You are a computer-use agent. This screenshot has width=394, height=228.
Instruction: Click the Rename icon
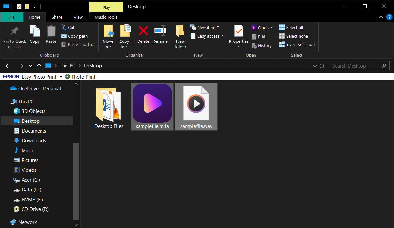point(160,34)
